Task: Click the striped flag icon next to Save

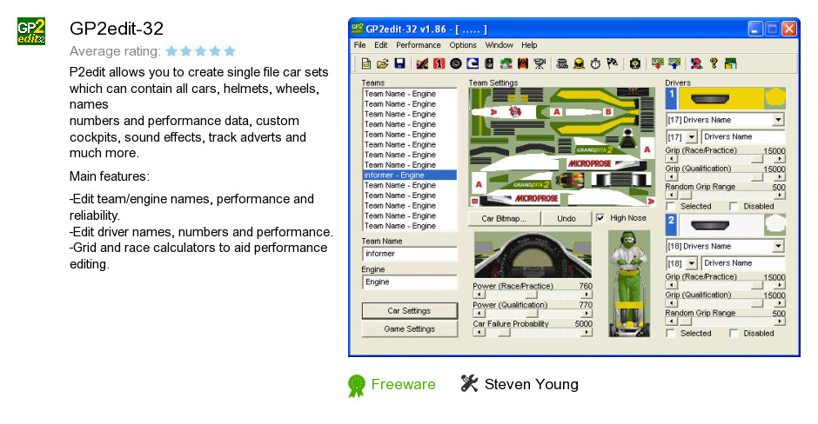Action: (422, 63)
